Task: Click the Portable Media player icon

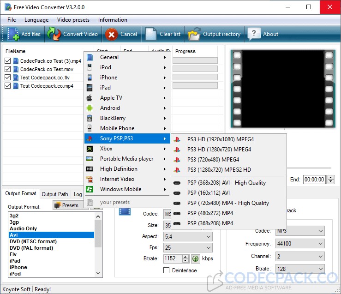Action: (90, 159)
